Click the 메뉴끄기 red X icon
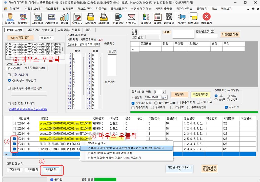260x182 pixels. click(206, 18)
